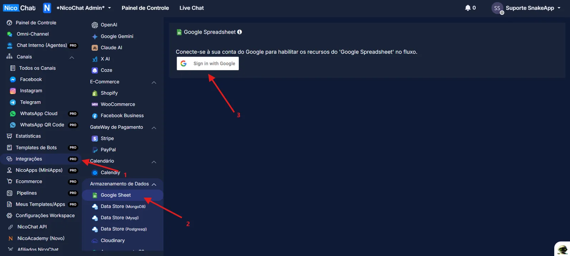Click the Calendly icon

[x=95, y=173]
